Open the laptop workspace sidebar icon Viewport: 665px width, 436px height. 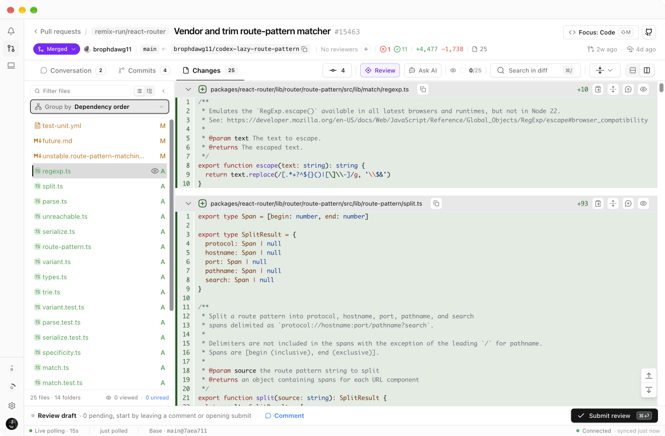(11, 66)
